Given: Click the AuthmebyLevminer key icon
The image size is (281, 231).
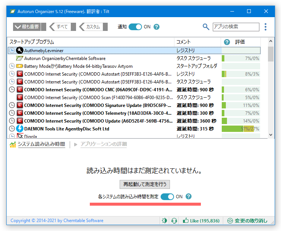Looking at the screenshot, I should (x=19, y=50).
